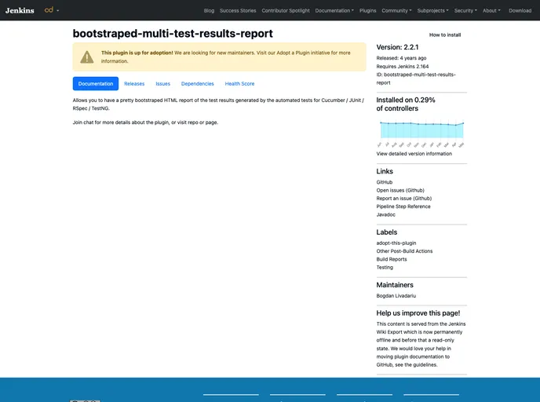Select the Documentation tab
540x402 pixels.
(x=96, y=84)
